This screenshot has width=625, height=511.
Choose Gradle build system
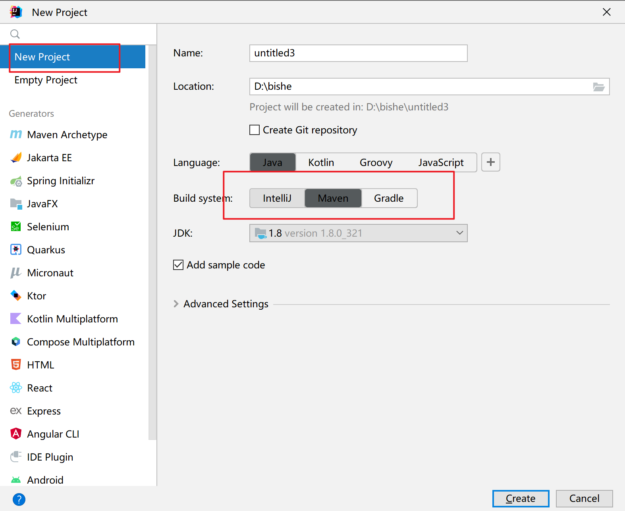[389, 198]
